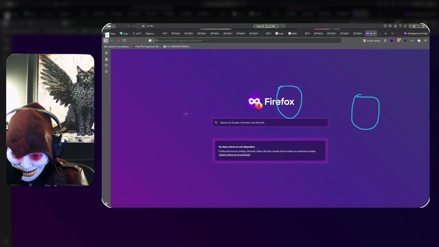The height and width of the screenshot is (247, 439).
Task: Select the comment bubble annotation tool
Action: (x=385, y=26)
